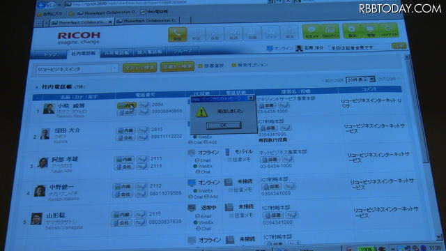The height and width of the screenshot is (251, 446).
Task: Click the オンライン presence icon beside the user name
Action: (270, 49)
